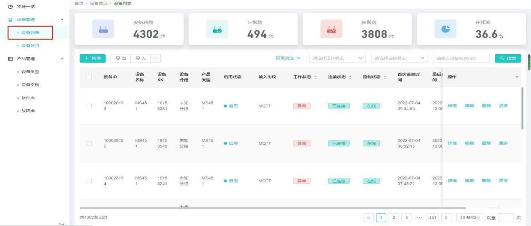Check the row for device ending 1615 3381

89,106
